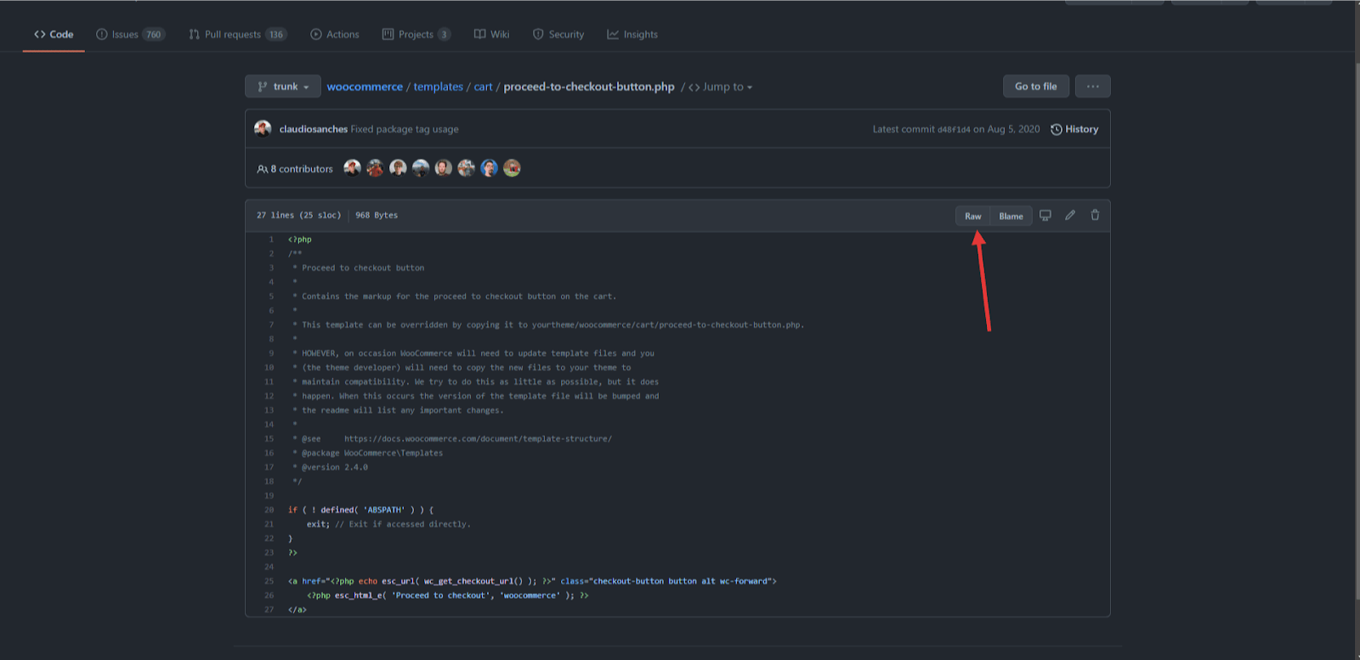1360x660 pixels.
Task: Open the fourth contributor avatar
Action: [421, 168]
